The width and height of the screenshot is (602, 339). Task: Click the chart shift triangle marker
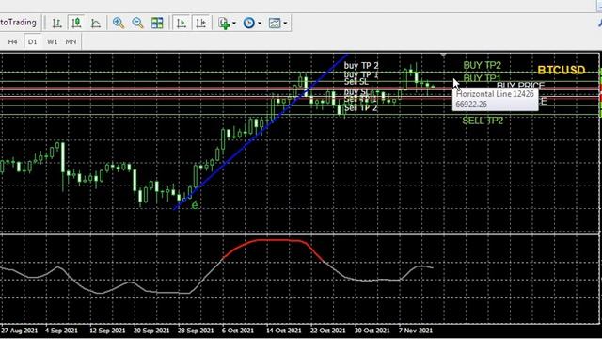(x=443, y=56)
